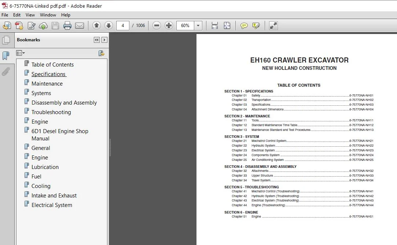Viewport: 397px width, 245px height.
Task: Click Chapter 02 Transportation contents link
Action: click(302, 100)
